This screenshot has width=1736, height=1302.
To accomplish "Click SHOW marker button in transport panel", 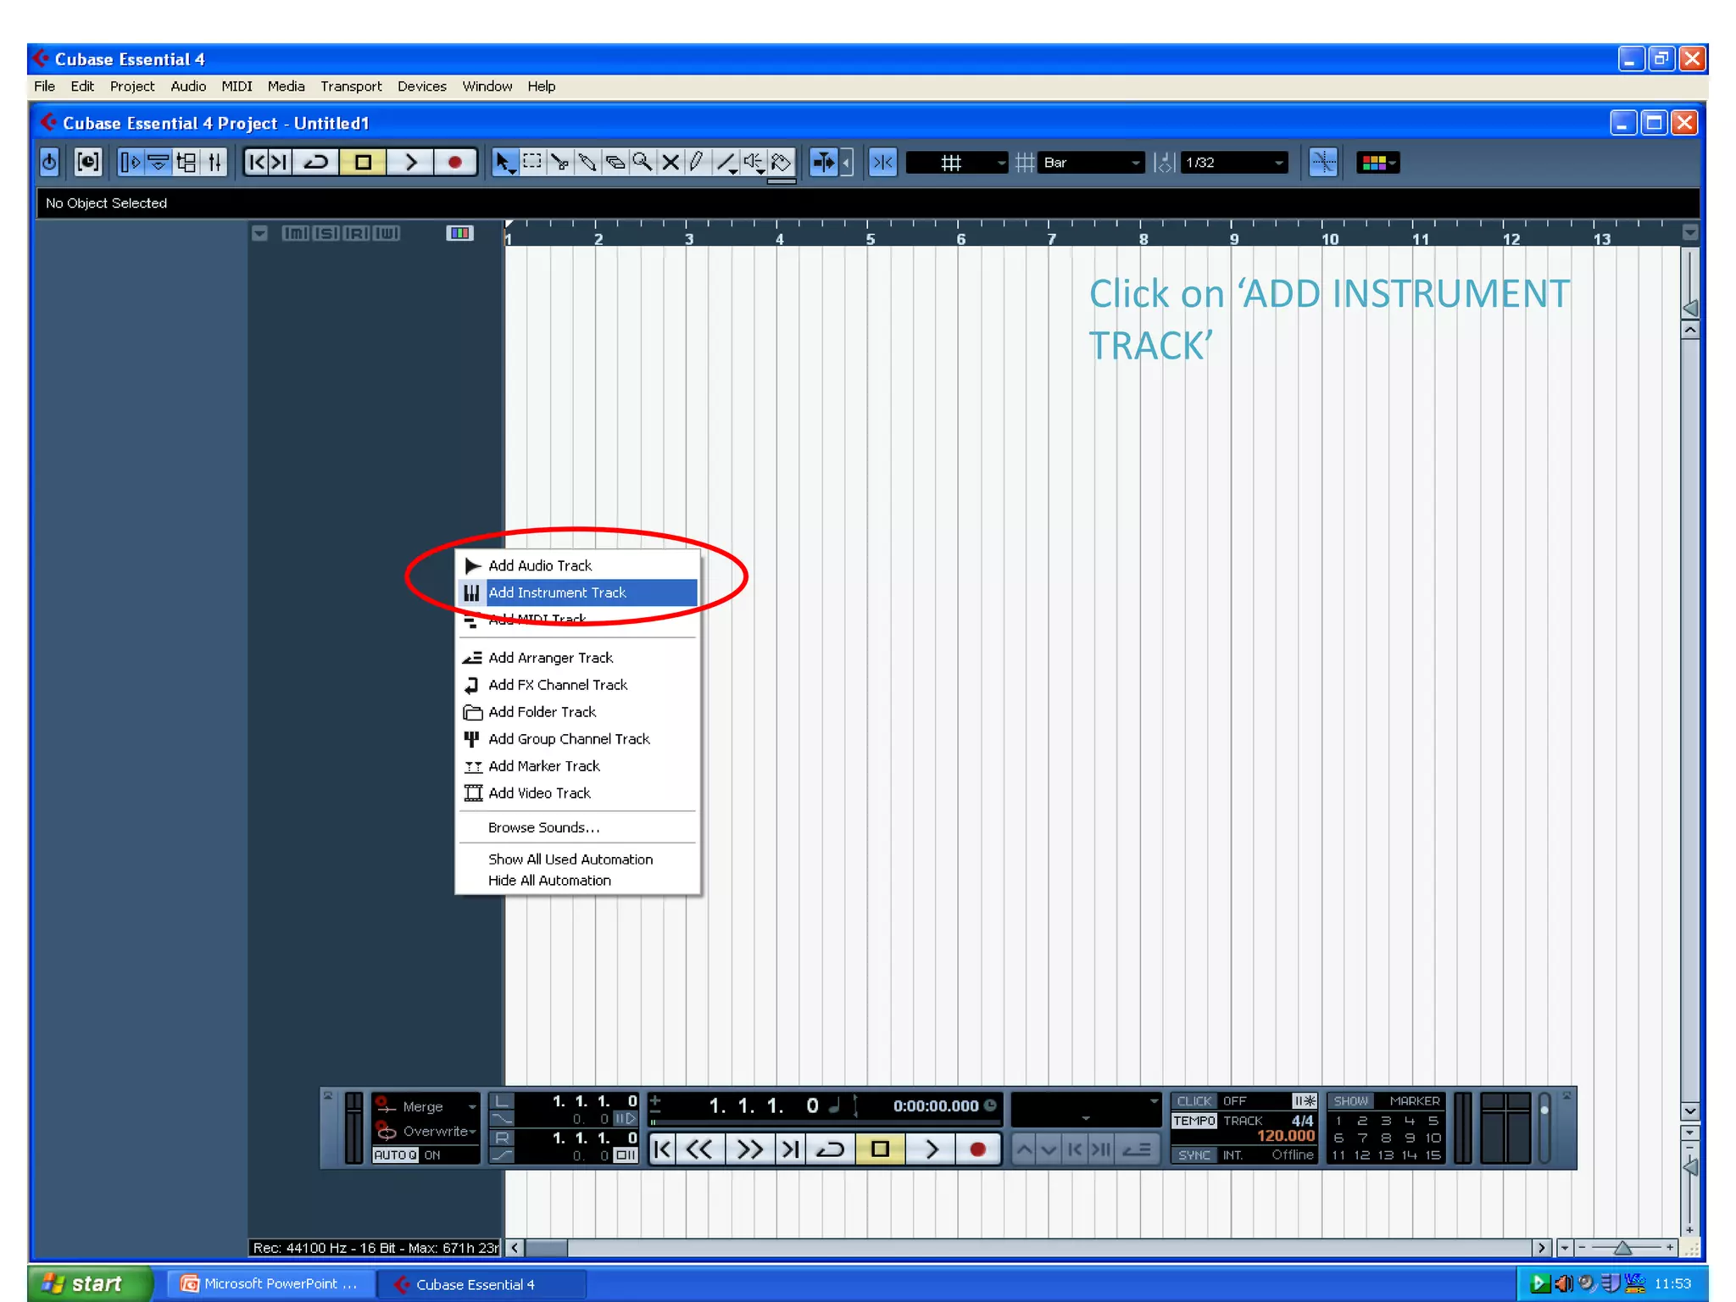I will [1350, 1101].
